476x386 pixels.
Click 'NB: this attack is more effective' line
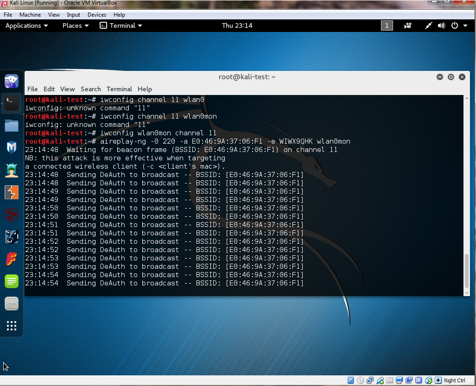125,158
